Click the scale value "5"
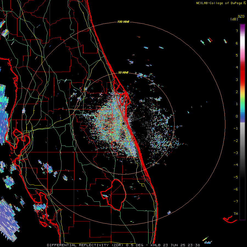Screen dimensions: 247x247 (x=237, y=55)
